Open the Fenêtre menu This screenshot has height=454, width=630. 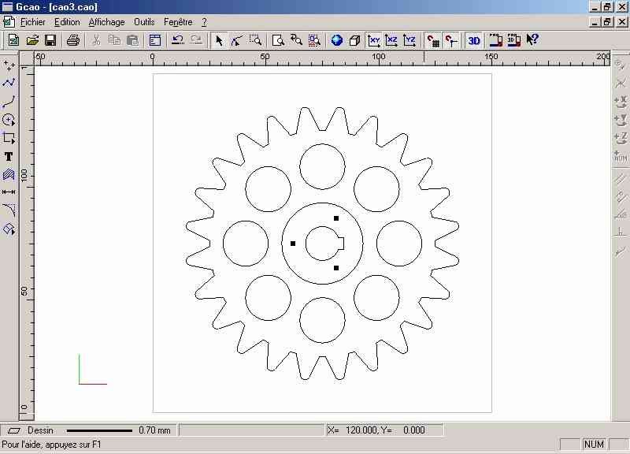[x=178, y=22]
